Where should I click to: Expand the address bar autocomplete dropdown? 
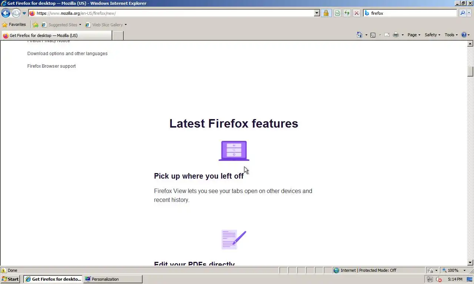(317, 13)
